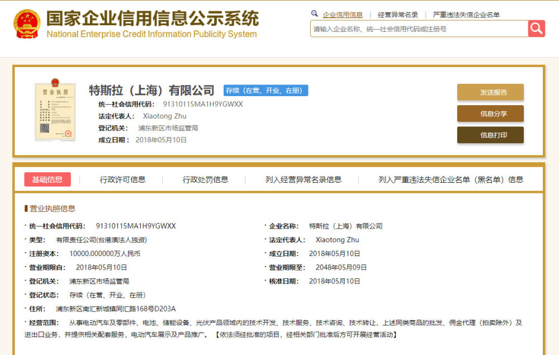
Task: Switch to the 基础信息 tab
Action: click(x=48, y=179)
